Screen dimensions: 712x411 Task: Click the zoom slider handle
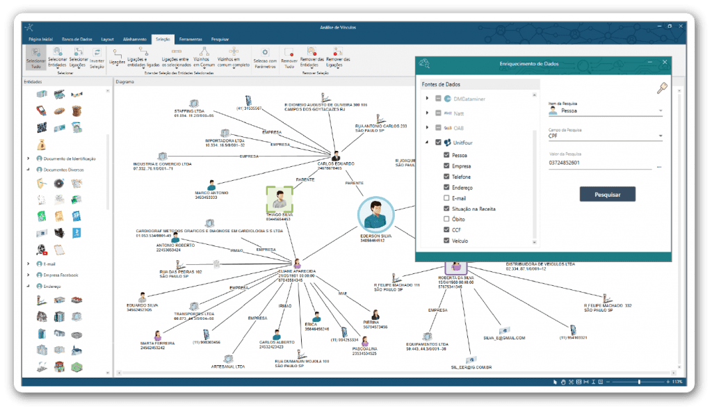coord(639,382)
